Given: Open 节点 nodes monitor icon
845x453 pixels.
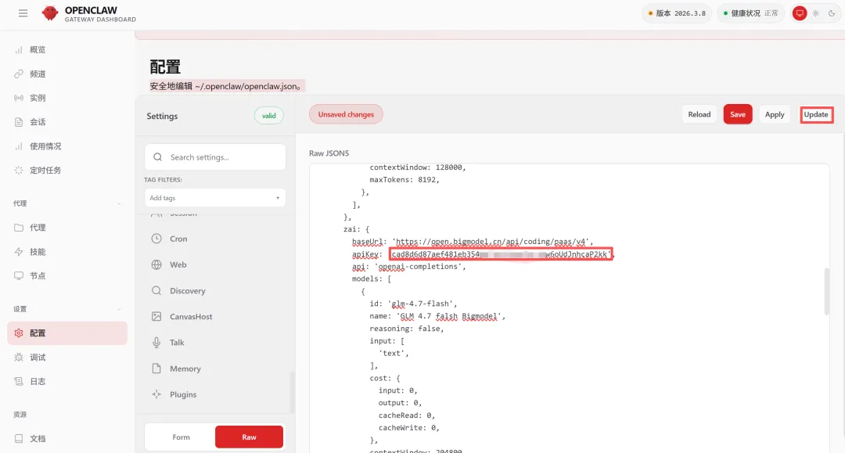Looking at the screenshot, I should pyautogui.click(x=18, y=275).
